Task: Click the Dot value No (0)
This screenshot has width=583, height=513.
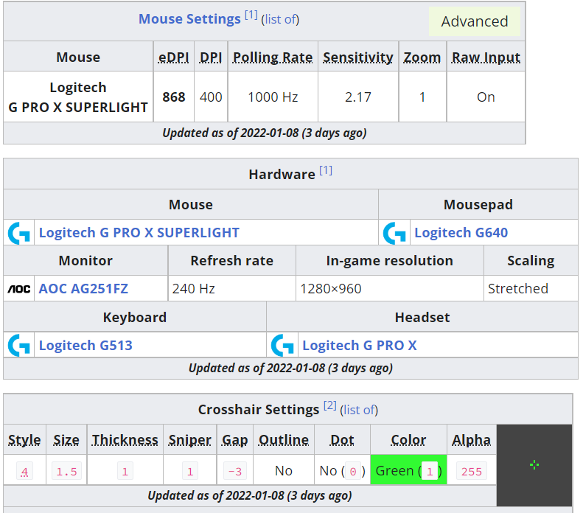Action: 342,471
